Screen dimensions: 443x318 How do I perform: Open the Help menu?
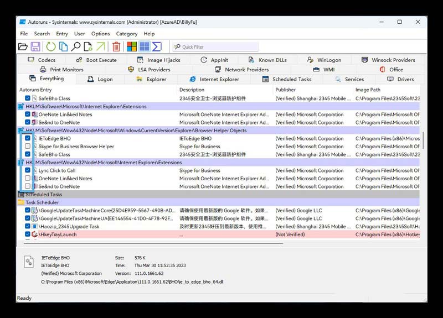click(149, 34)
